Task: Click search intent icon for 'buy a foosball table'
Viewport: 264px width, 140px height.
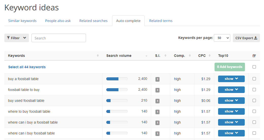Action: 157,79
